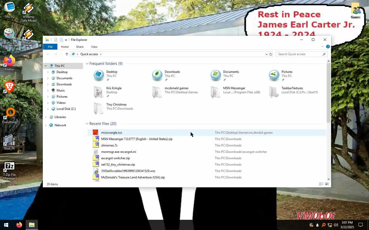Click the Refresh button in address bar
The image size is (369, 230).
pyautogui.click(x=271, y=54)
